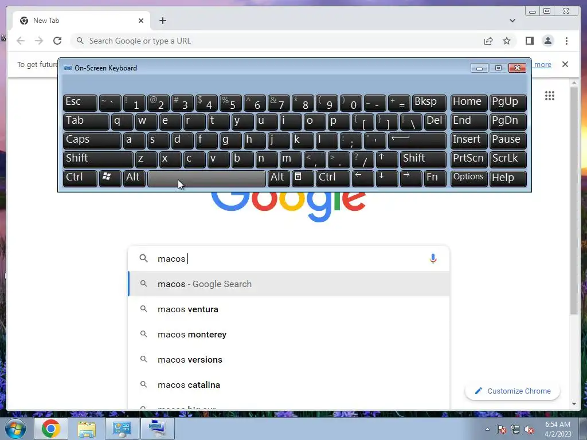Select suggestion macos versions

point(288,360)
